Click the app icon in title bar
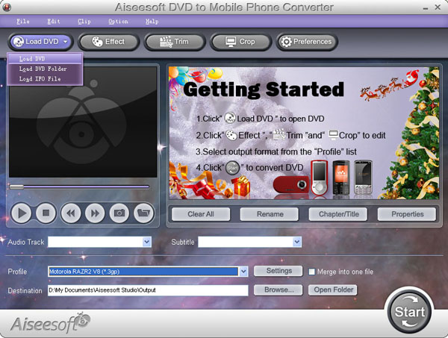Screen dimensions: 448x338 tap(6, 7)
